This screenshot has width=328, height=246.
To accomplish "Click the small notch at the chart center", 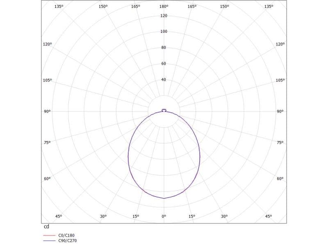I will [164, 110].
